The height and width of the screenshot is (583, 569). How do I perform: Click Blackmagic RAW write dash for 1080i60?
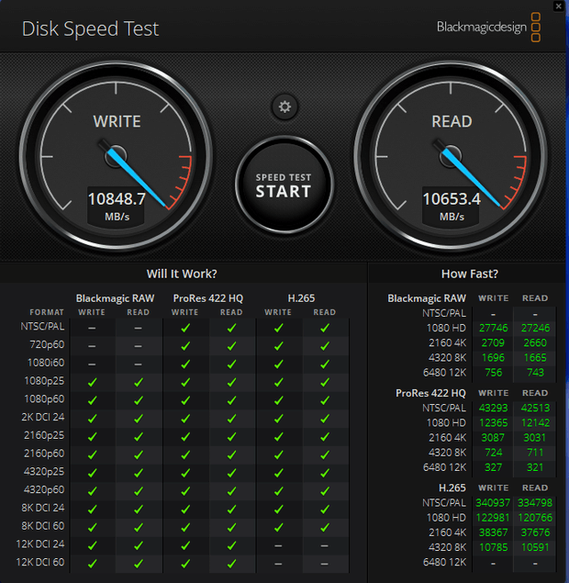click(92, 364)
